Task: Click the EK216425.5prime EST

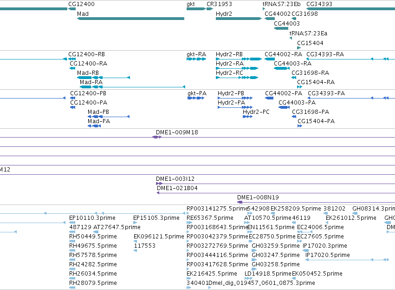Action: click(x=189, y=278)
